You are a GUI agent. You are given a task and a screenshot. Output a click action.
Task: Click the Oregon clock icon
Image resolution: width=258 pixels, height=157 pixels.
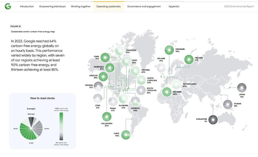coord(103,76)
